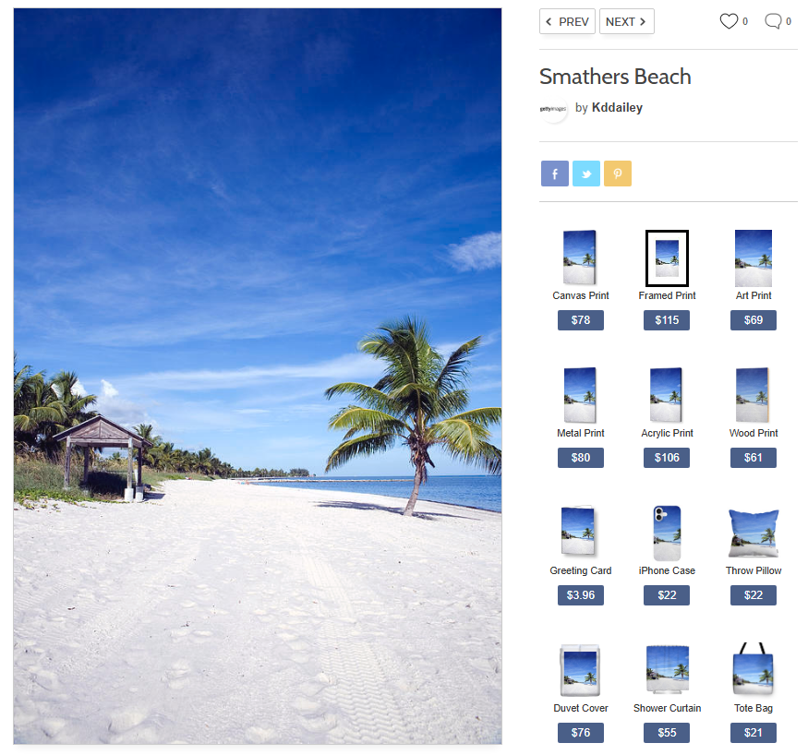808x755 pixels.
Task: Open the Wood Print product option
Action: pos(753,395)
